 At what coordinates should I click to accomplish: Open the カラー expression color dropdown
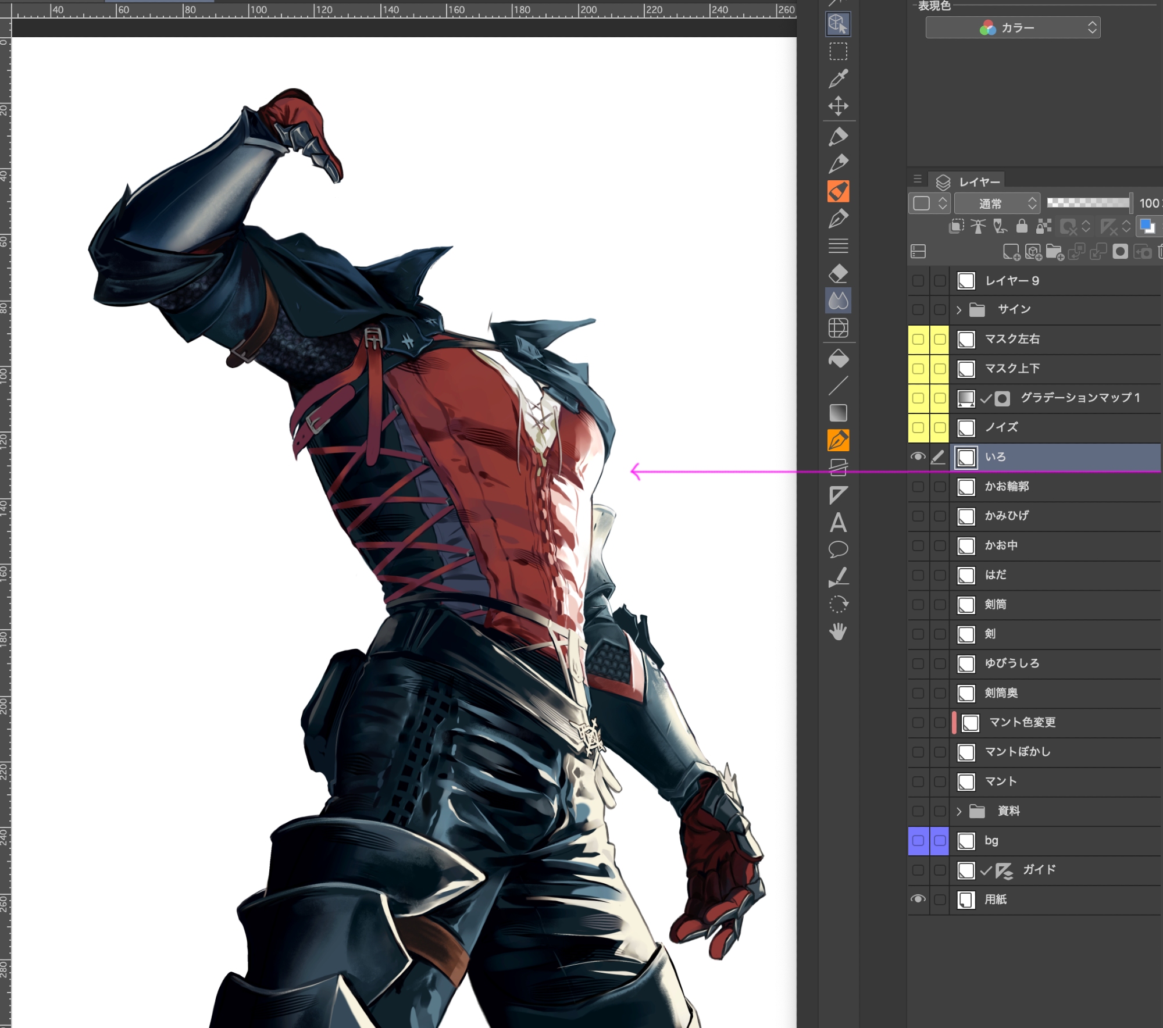1012,28
